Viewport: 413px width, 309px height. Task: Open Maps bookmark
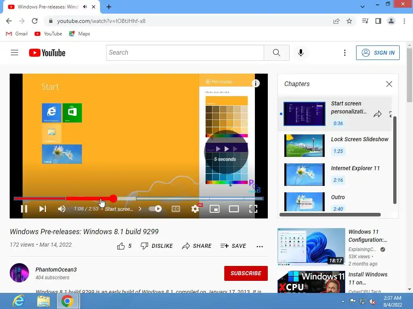coord(79,34)
